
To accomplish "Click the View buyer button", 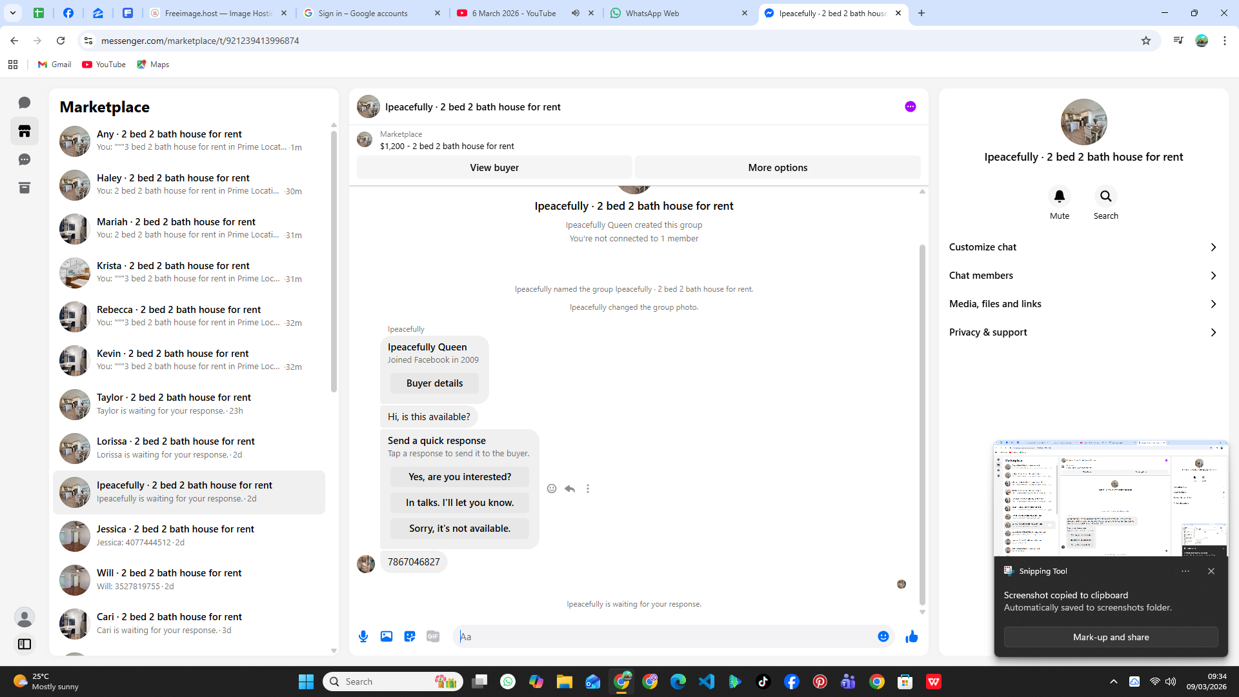I will click(x=494, y=167).
